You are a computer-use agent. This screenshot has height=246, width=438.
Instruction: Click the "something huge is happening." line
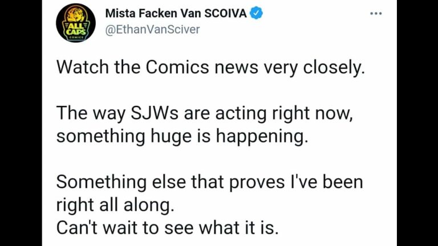pyautogui.click(x=182, y=137)
